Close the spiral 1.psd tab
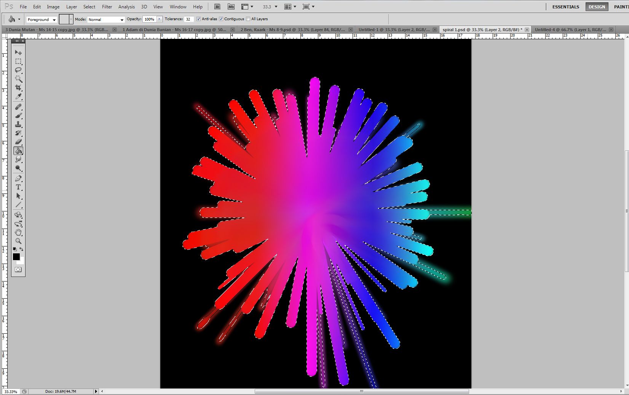 coord(527,29)
